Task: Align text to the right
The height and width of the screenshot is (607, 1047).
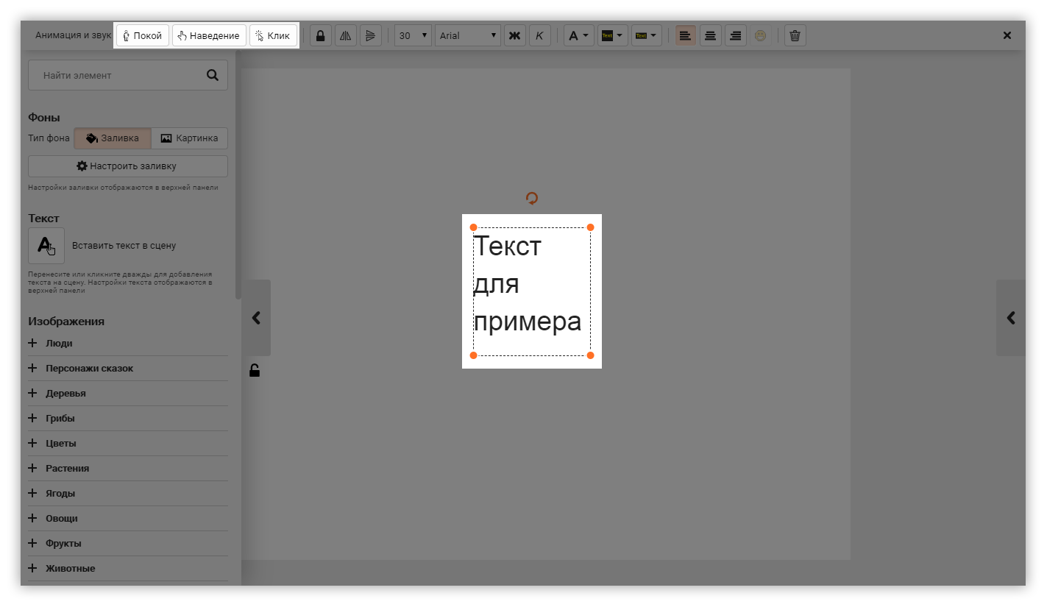Action: point(735,35)
